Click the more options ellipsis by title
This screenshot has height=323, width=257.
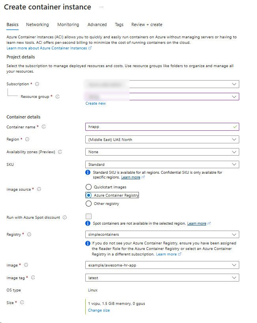pyautogui.click(x=101, y=7)
